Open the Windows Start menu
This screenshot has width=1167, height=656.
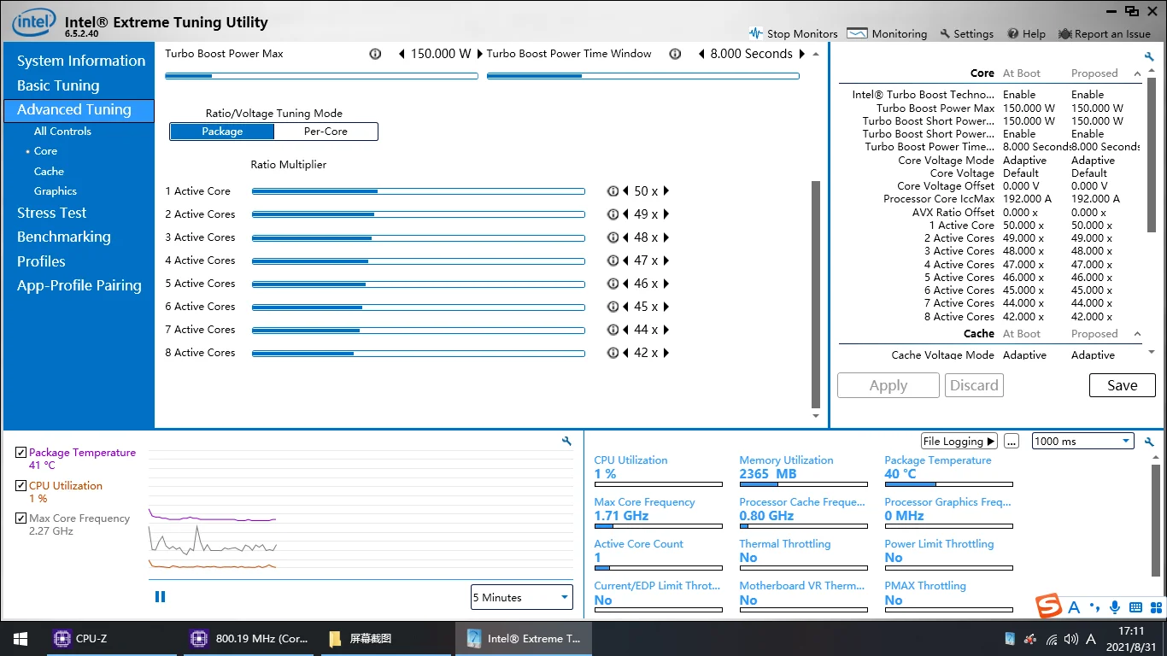click(x=21, y=638)
